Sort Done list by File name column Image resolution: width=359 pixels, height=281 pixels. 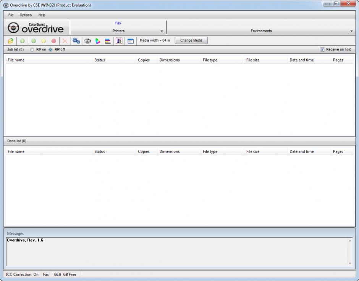(49, 151)
